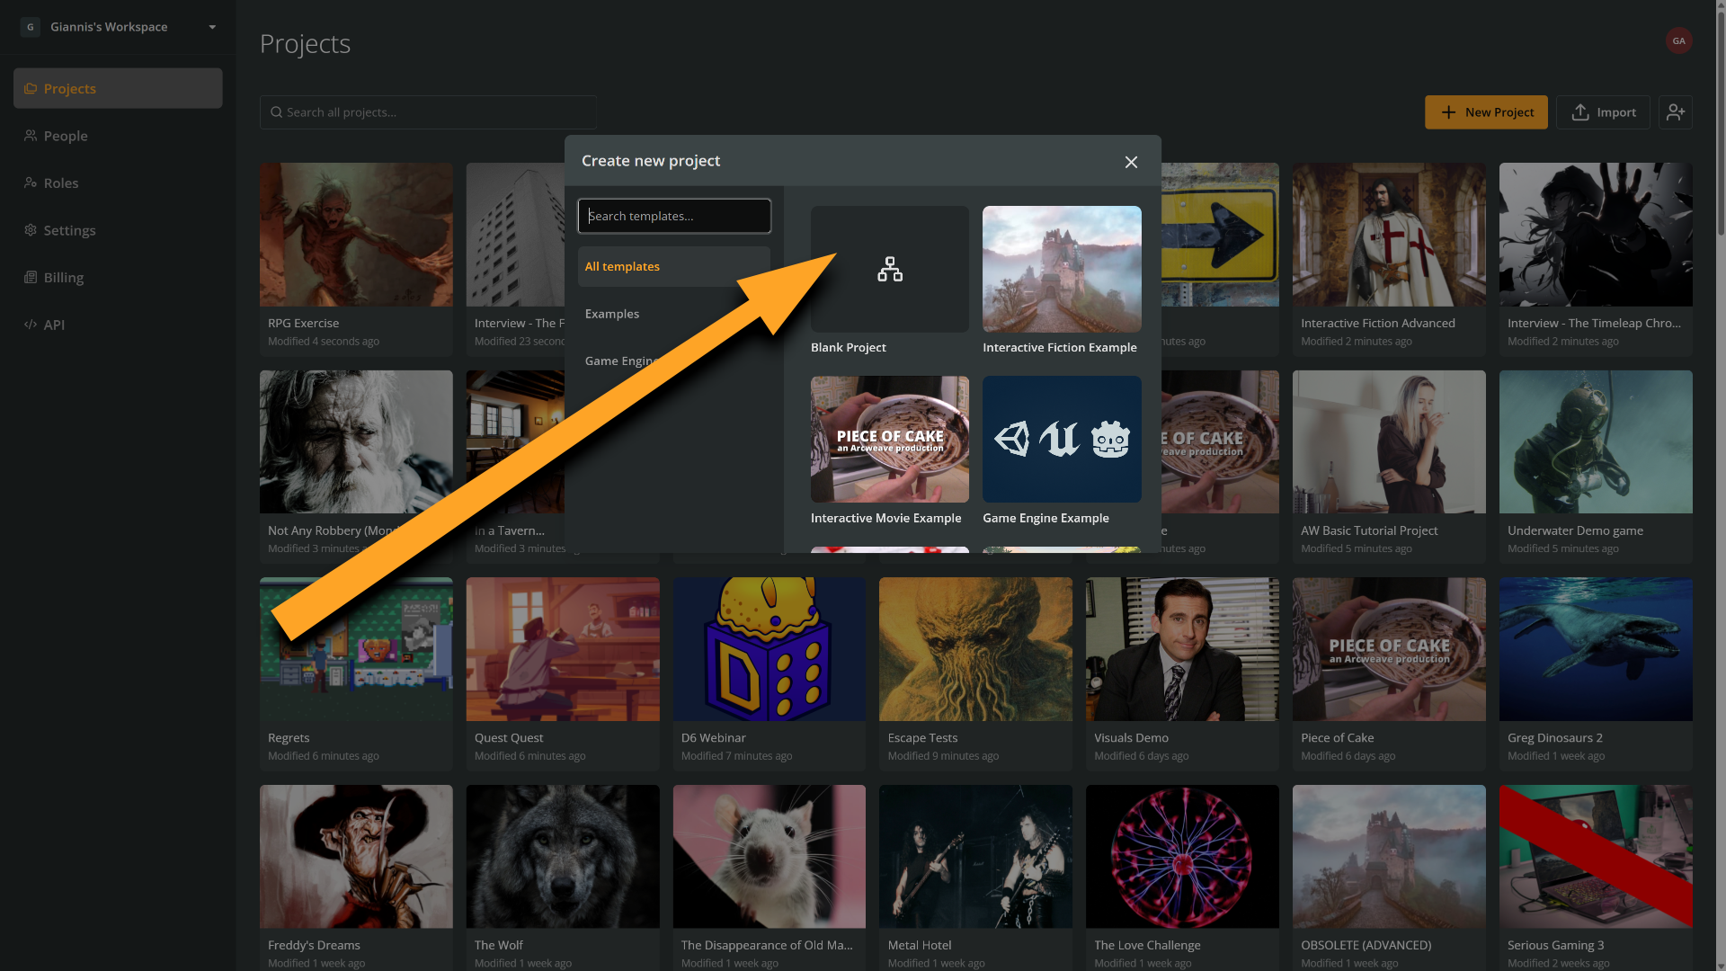The image size is (1726, 971).
Task: Click the People icon in sidebar
Action: [x=31, y=136]
